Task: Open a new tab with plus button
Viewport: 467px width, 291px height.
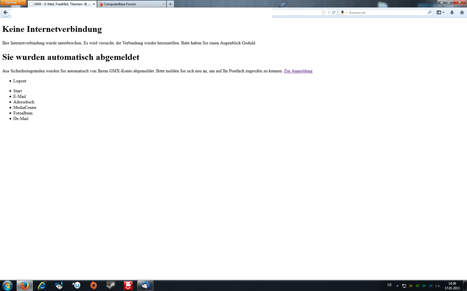Action: [170, 4]
